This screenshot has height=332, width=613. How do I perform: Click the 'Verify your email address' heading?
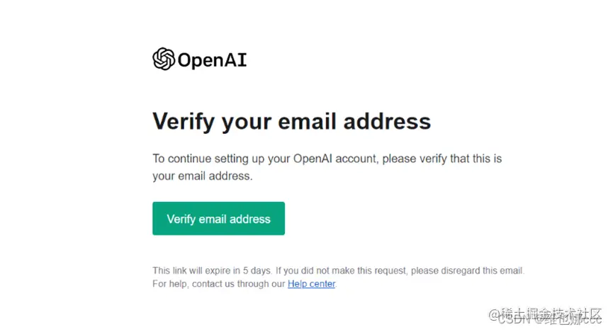[292, 122]
